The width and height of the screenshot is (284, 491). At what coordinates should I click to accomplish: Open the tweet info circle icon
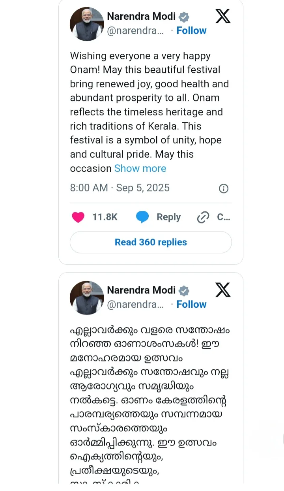(224, 188)
